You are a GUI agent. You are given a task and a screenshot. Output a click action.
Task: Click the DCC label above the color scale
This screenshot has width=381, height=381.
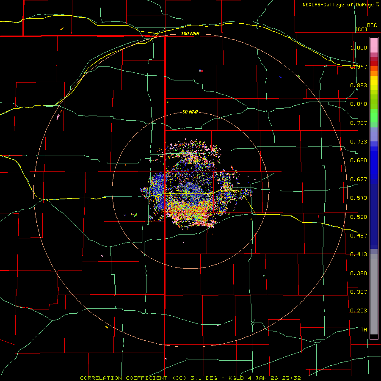pos(372,25)
